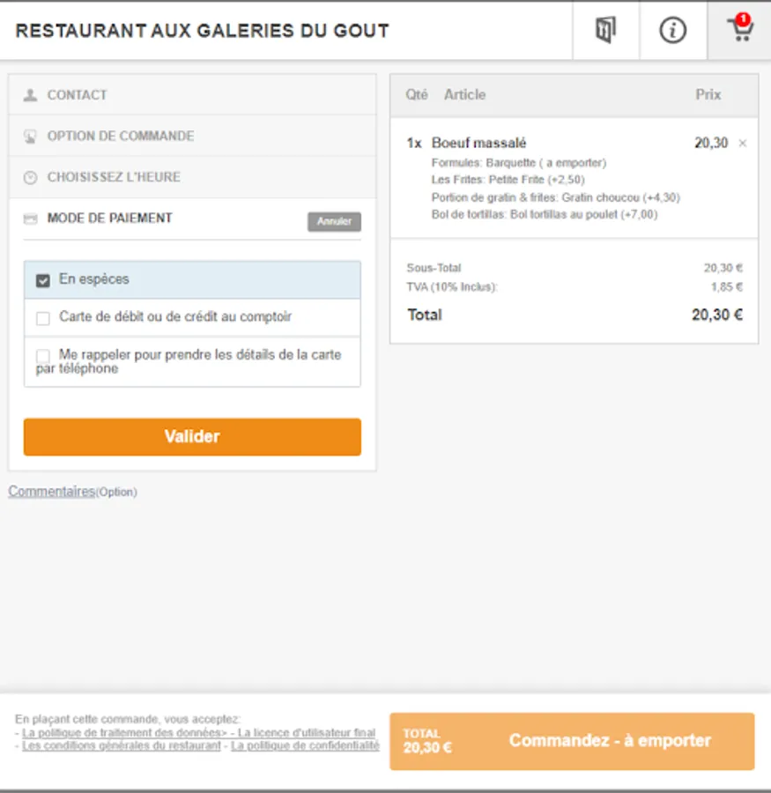Click the Mode de paiement card icon
This screenshot has height=793, width=771.
31,219
